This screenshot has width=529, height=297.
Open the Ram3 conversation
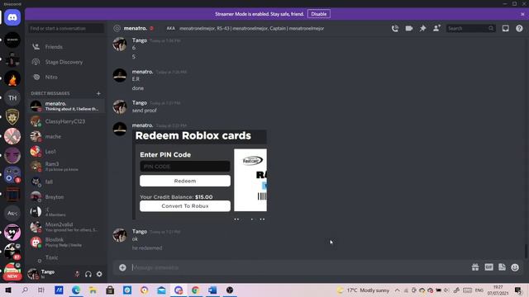tap(66, 167)
